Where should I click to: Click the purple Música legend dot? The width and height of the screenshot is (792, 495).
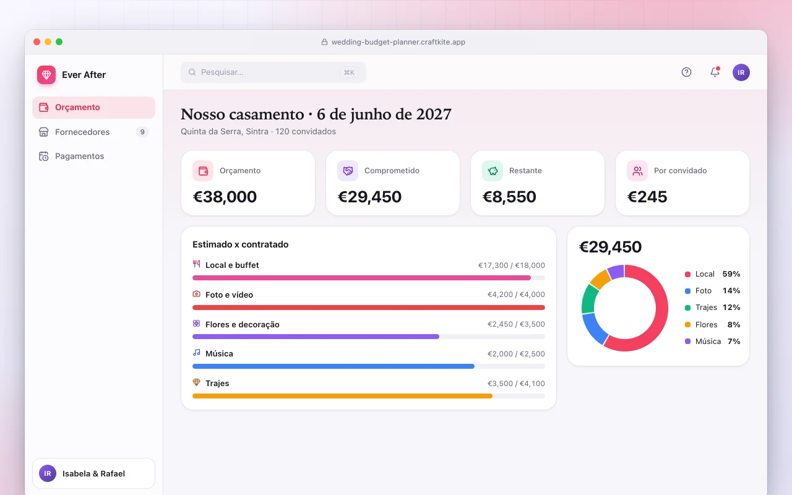click(687, 342)
